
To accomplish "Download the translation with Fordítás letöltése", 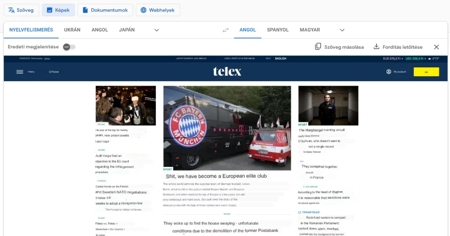I will (398, 47).
